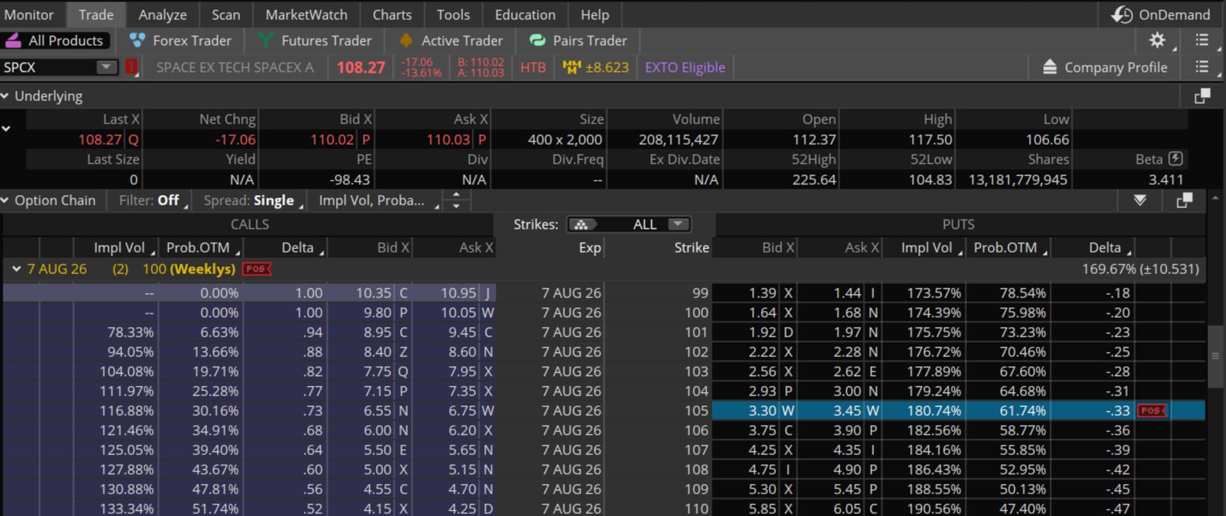Click the layout stepper up arrow

(x=456, y=194)
